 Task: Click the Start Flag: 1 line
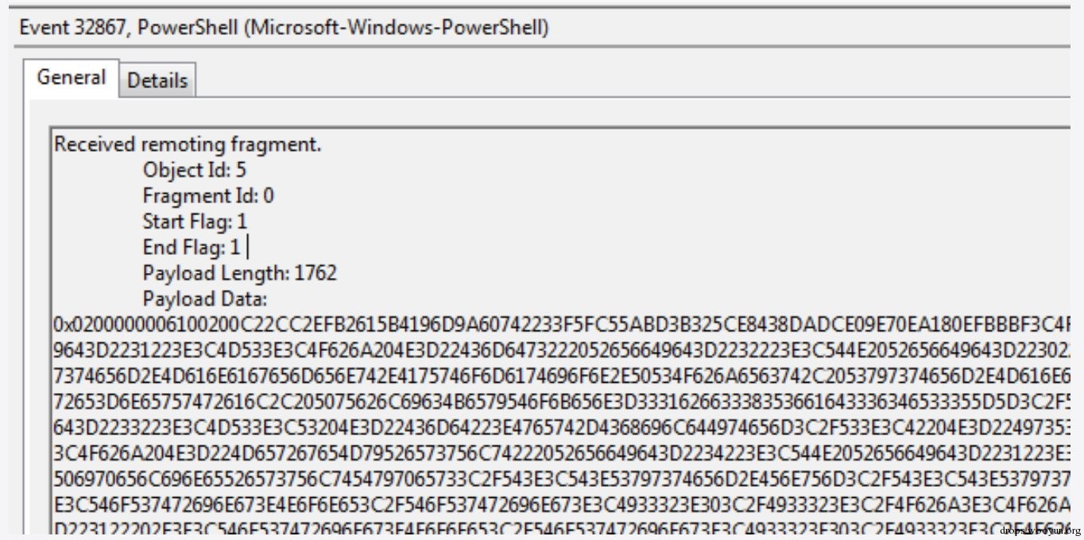(x=195, y=221)
